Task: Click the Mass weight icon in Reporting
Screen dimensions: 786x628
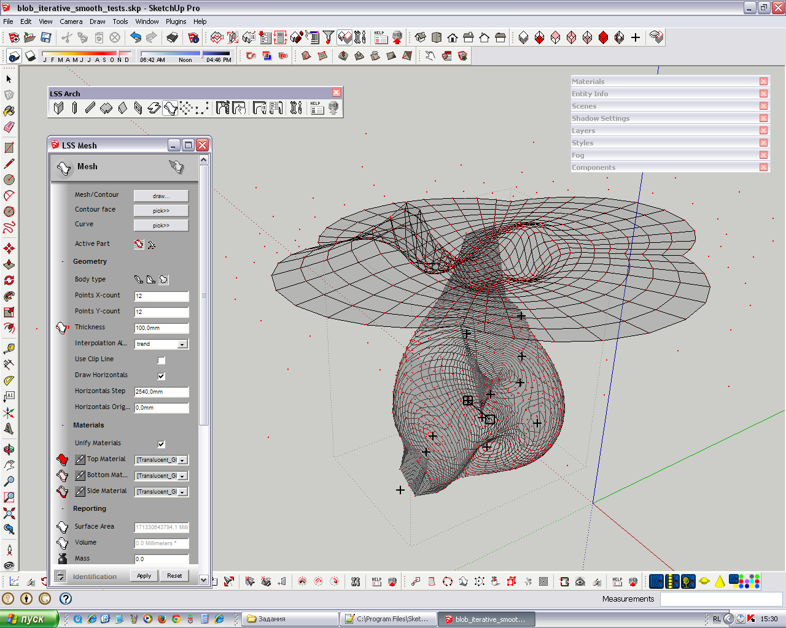Action: 63,558
